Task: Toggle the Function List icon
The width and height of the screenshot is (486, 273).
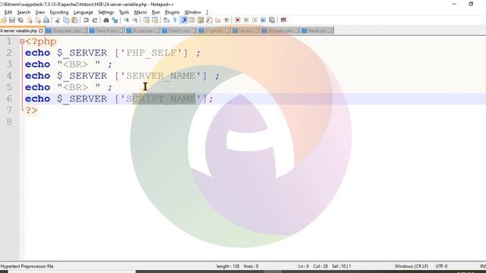Action: tap(210, 20)
